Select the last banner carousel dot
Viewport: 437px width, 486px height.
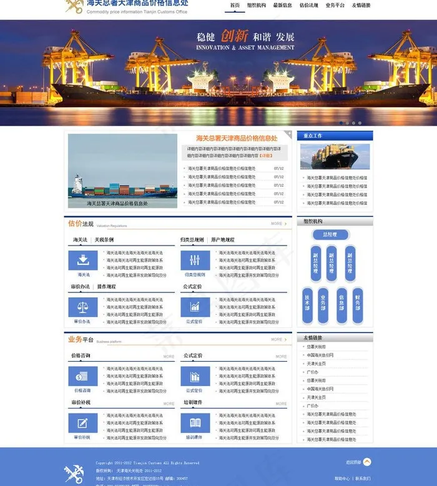(360, 123)
